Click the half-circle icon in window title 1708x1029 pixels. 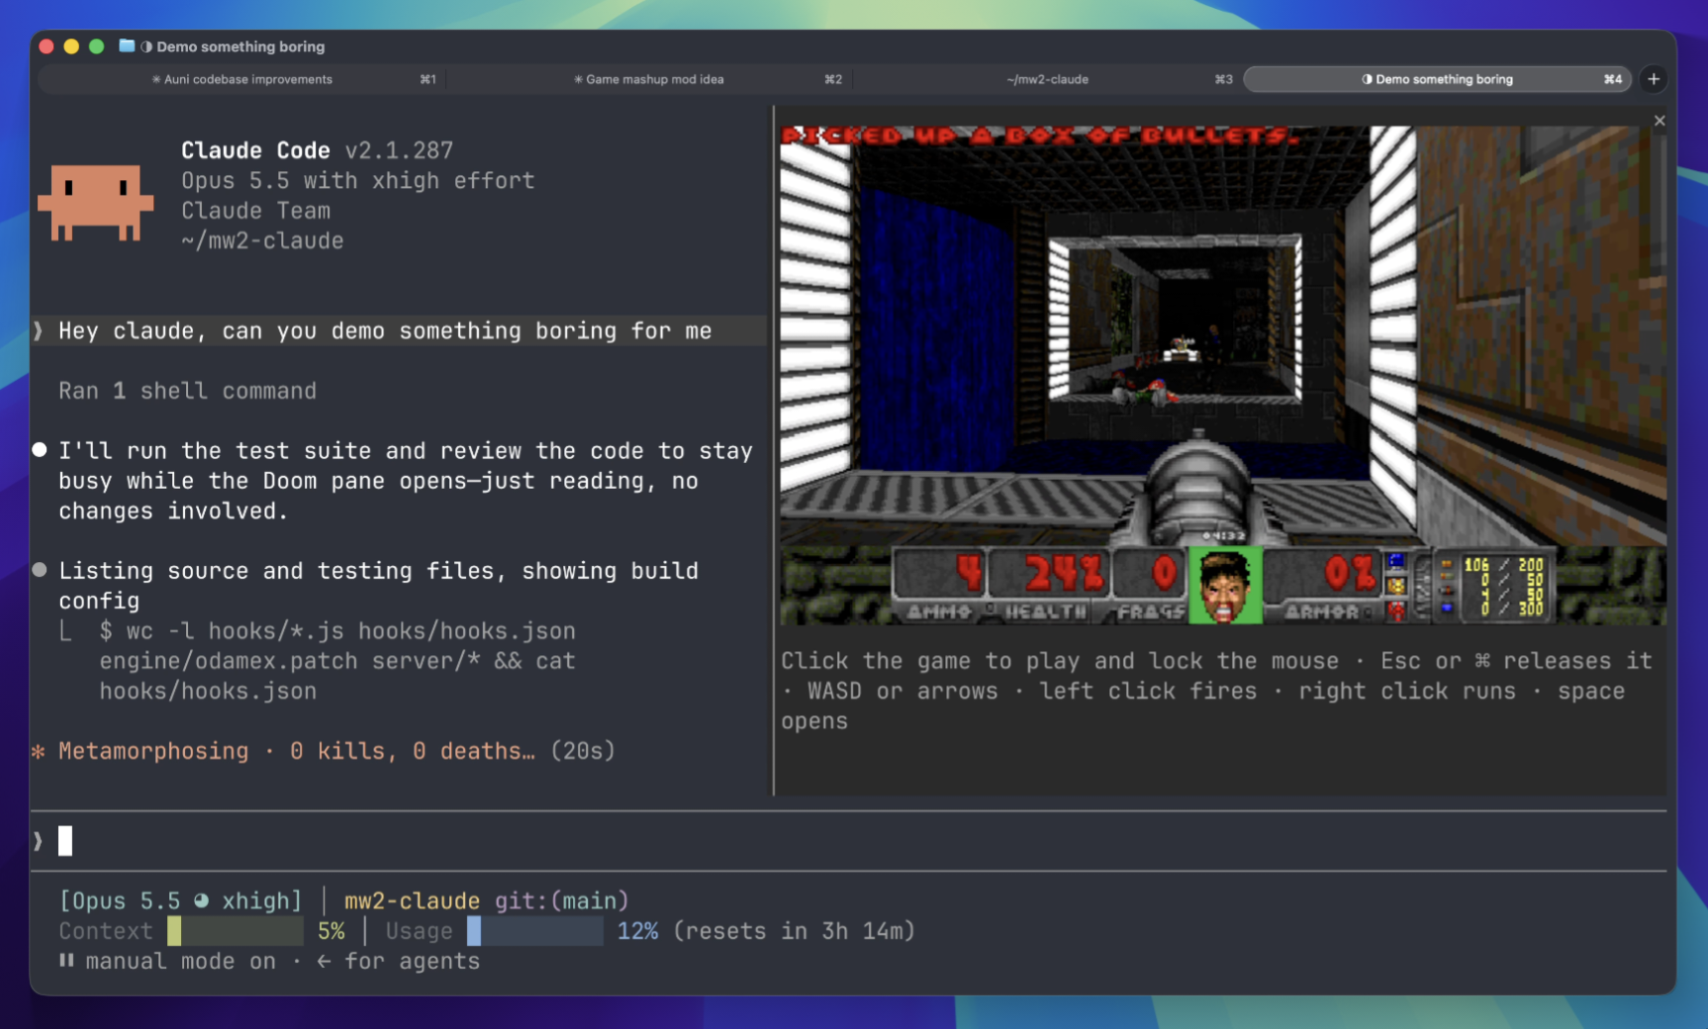point(146,47)
